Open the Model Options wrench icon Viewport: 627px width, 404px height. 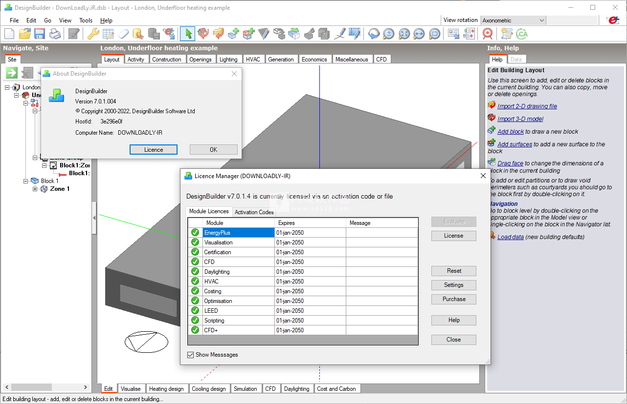pos(93,33)
